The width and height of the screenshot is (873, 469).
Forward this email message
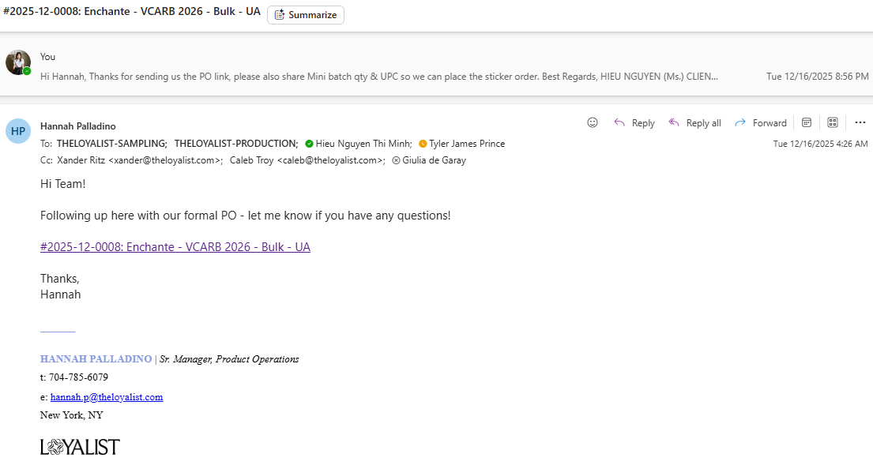point(761,122)
